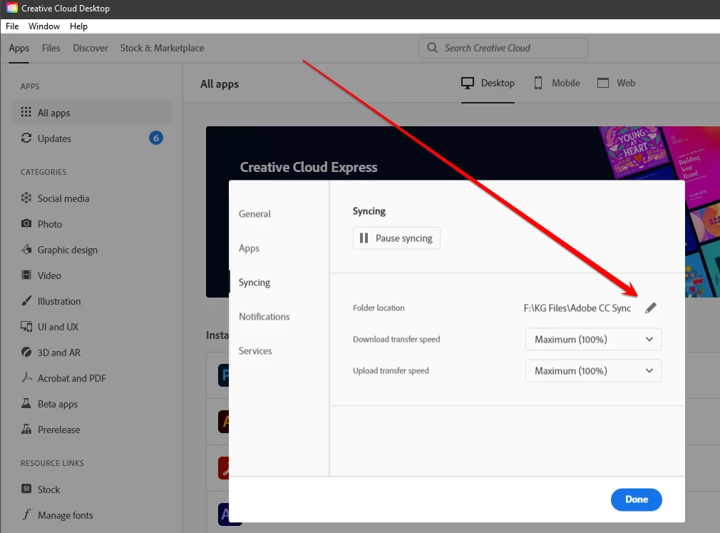
Task: Click the Photo camera icon
Action: (x=26, y=223)
